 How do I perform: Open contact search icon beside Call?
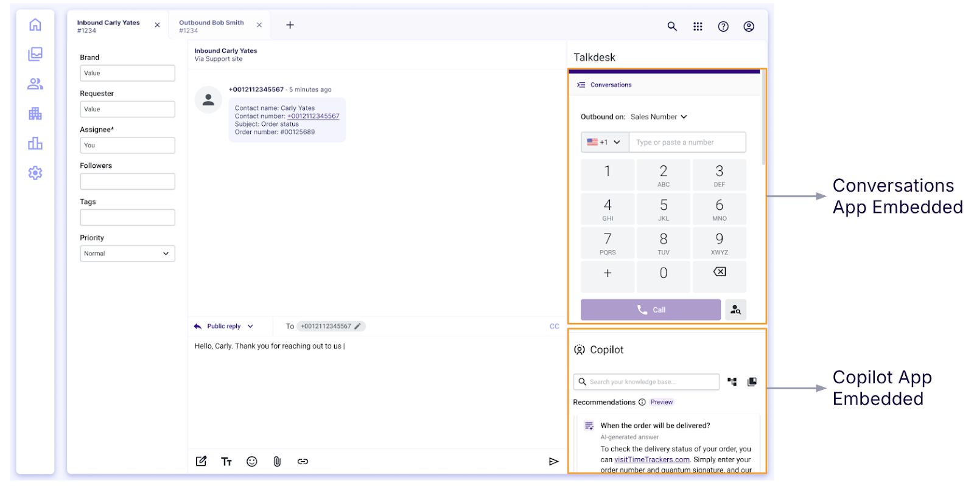[x=735, y=310]
